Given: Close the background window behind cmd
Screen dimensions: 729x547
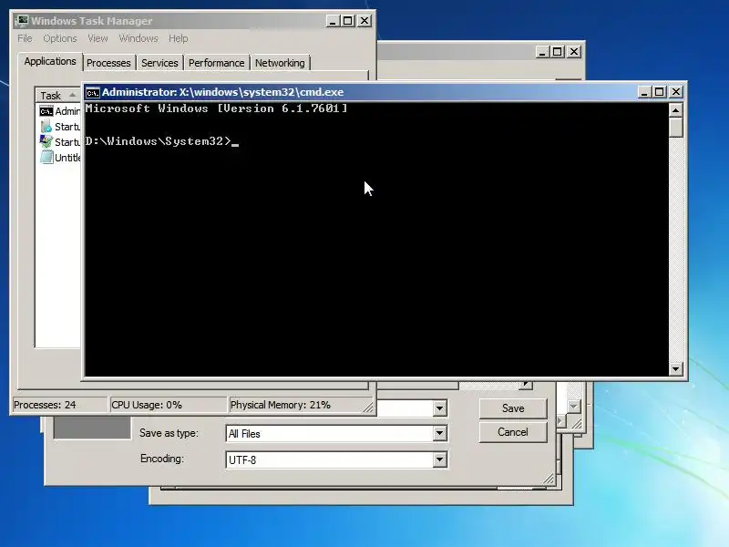Looking at the screenshot, I should coord(574,52).
